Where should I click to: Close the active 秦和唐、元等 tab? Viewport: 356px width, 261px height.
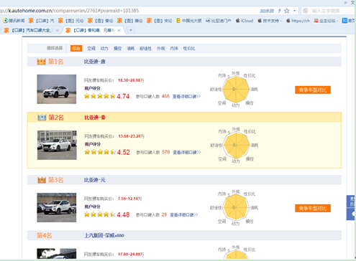coord(119,30)
